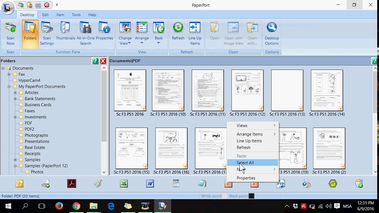Switch to the Tools ribbon tab
The image size is (379, 213).
point(76,15)
